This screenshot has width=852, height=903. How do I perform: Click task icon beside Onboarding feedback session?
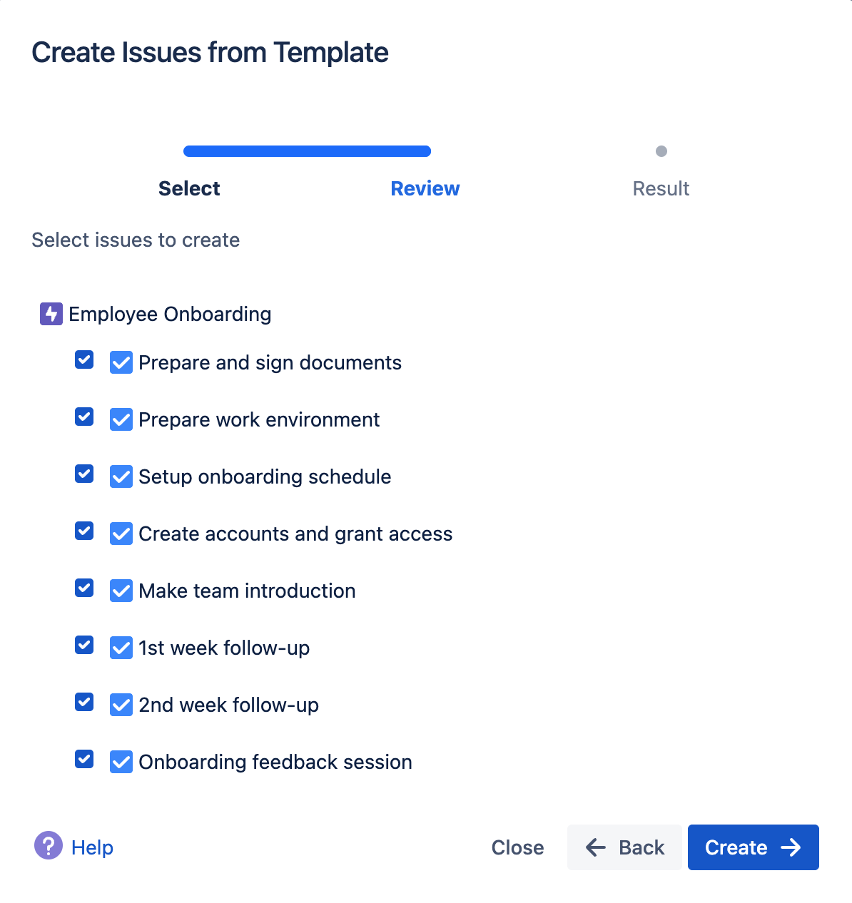[x=121, y=762]
